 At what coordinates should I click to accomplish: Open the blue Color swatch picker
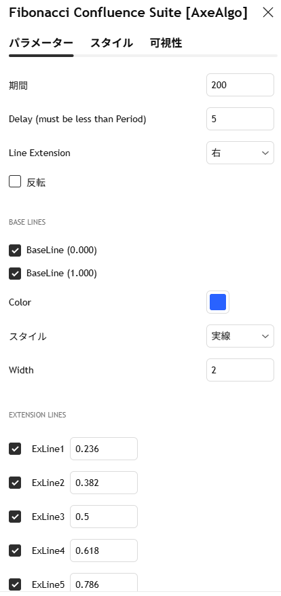(x=218, y=302)
